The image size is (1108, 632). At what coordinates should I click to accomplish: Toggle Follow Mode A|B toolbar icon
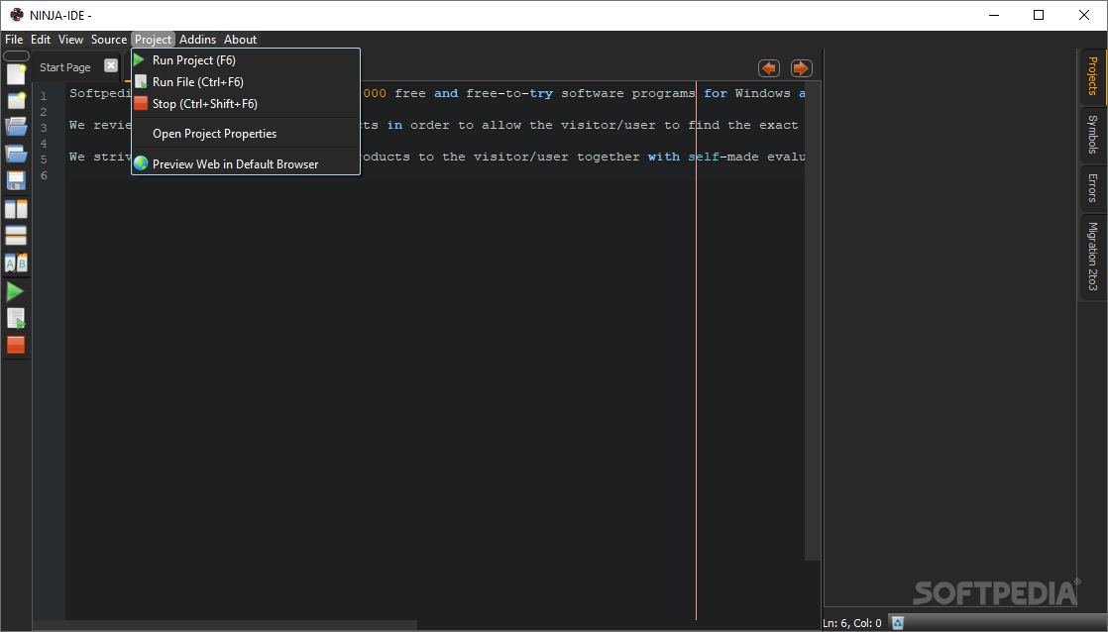click(x=16, y=263)
